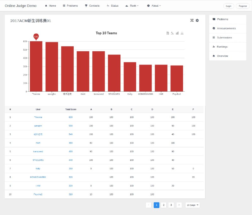Image resolution: width=252 pixels, height=215 pixels.
Task: Open user transcend profile link
Action: click(38, 151)
